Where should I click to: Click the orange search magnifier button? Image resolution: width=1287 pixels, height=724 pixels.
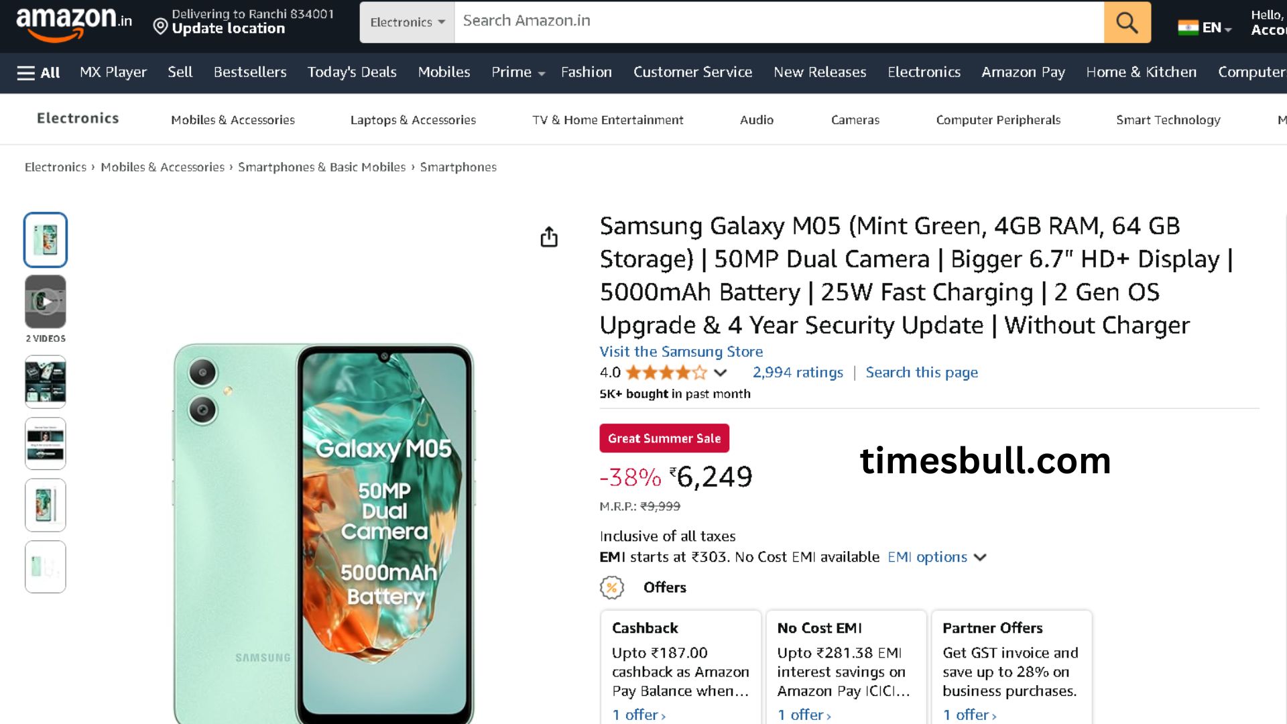pos(1127,22)
